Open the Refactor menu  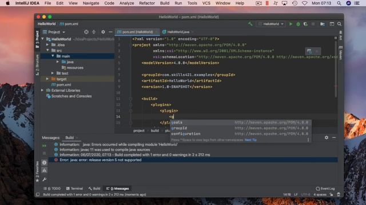coord(147,3)
